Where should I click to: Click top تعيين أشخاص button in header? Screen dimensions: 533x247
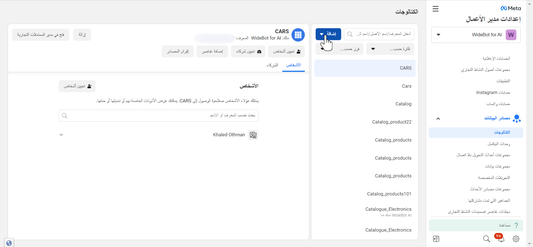(x=287, y=51)
